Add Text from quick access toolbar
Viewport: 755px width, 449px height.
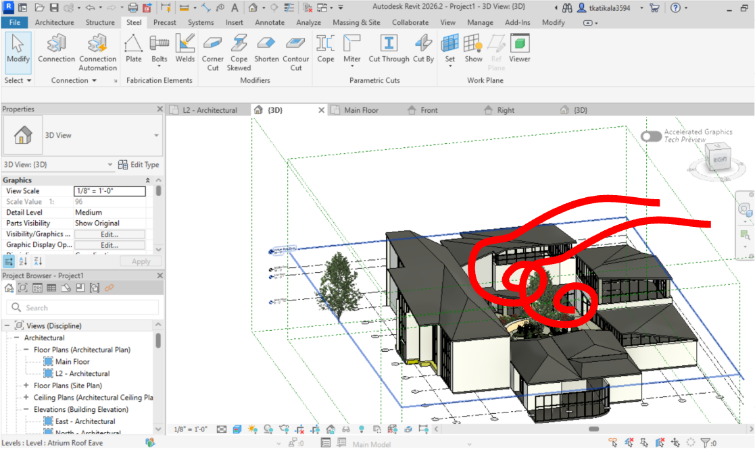235,7
